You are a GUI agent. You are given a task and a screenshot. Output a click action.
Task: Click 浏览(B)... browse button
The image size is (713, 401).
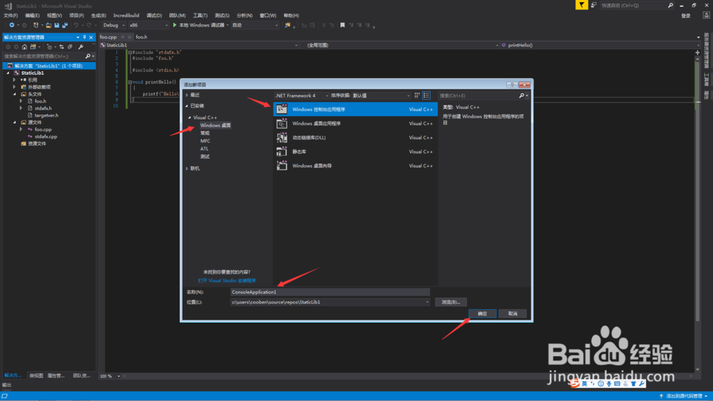click(451, 302)
